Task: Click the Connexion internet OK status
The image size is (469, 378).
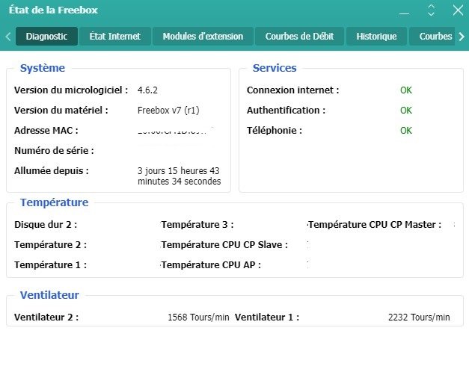Action: coord(406,90)
